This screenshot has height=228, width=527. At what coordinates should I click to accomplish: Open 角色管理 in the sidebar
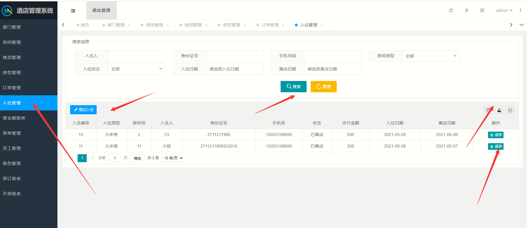[x=29, y=163]
